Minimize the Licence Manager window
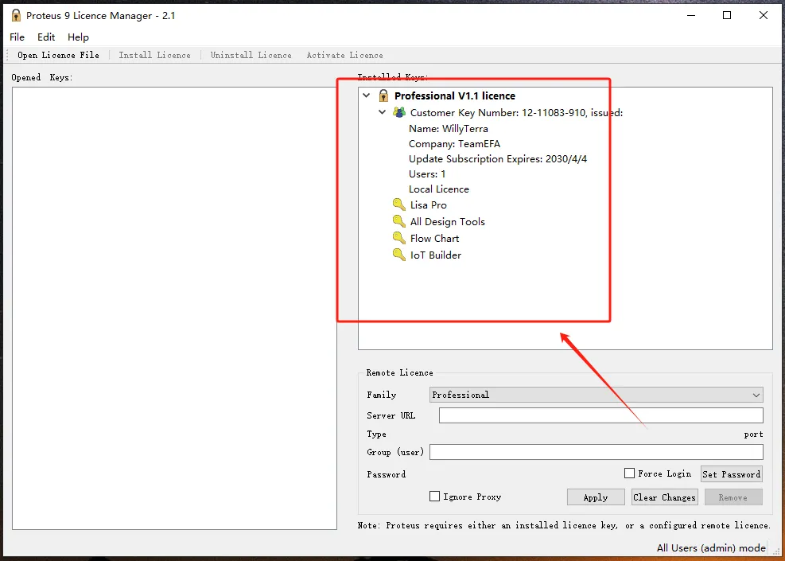Screen dimensions: 785x561 click(x=691, y=16)
